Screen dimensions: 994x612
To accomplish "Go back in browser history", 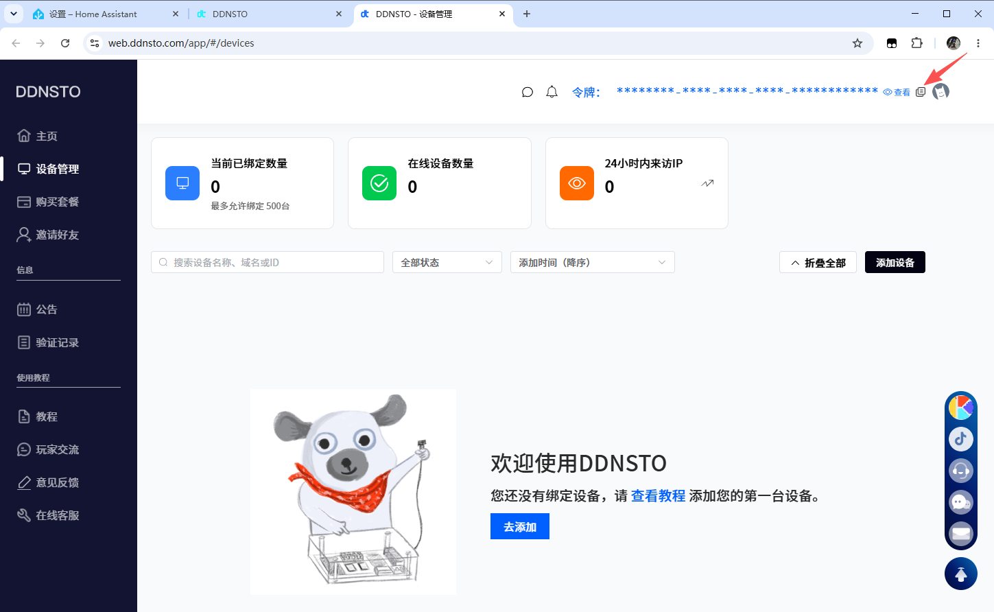I will 16,43.
